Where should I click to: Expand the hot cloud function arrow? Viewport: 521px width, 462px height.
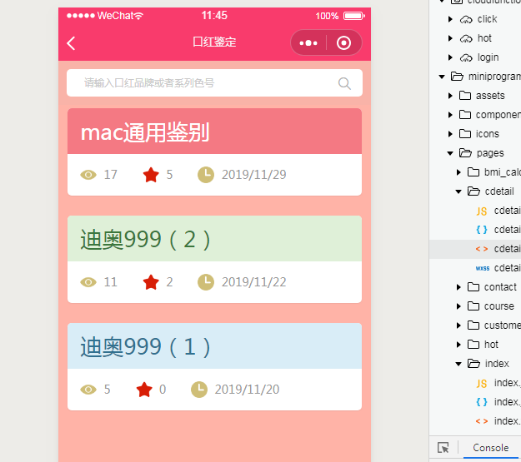(450, 38)
